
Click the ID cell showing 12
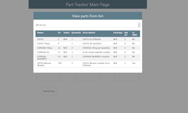coord(59,48)
